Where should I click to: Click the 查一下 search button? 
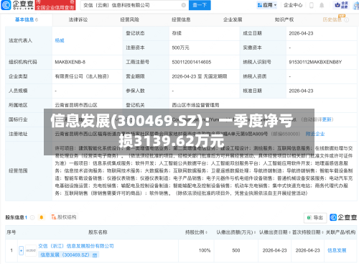[x=200, y=5]
